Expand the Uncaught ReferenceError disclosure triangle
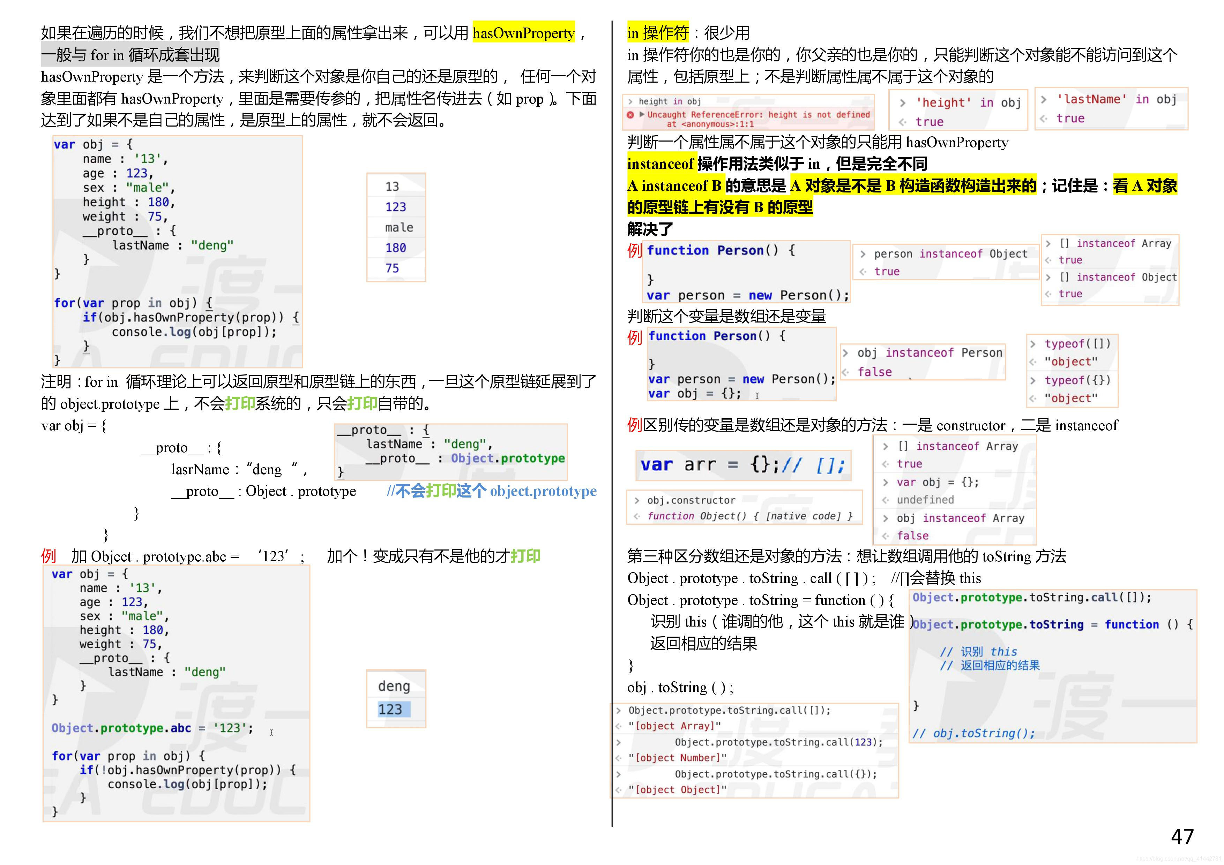1224x865 pixels. (642, 114)
